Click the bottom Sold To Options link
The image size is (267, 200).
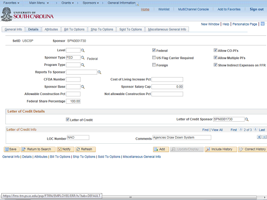pyautogui.click(x=109, y=157)
